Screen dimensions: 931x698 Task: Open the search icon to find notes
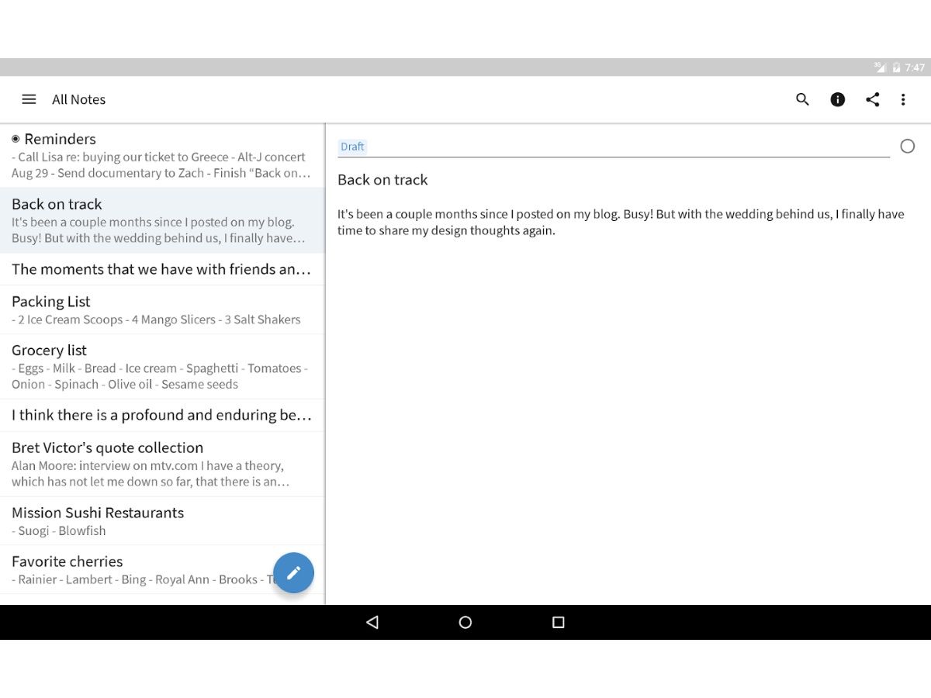802,99
